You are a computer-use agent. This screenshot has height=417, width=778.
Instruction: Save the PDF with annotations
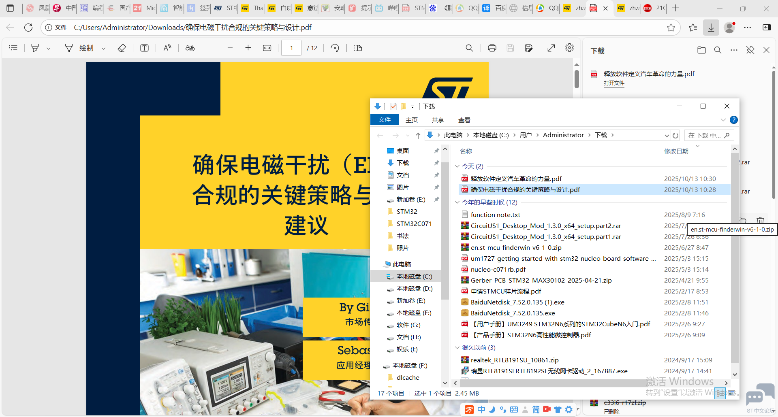tap(529, 48)
